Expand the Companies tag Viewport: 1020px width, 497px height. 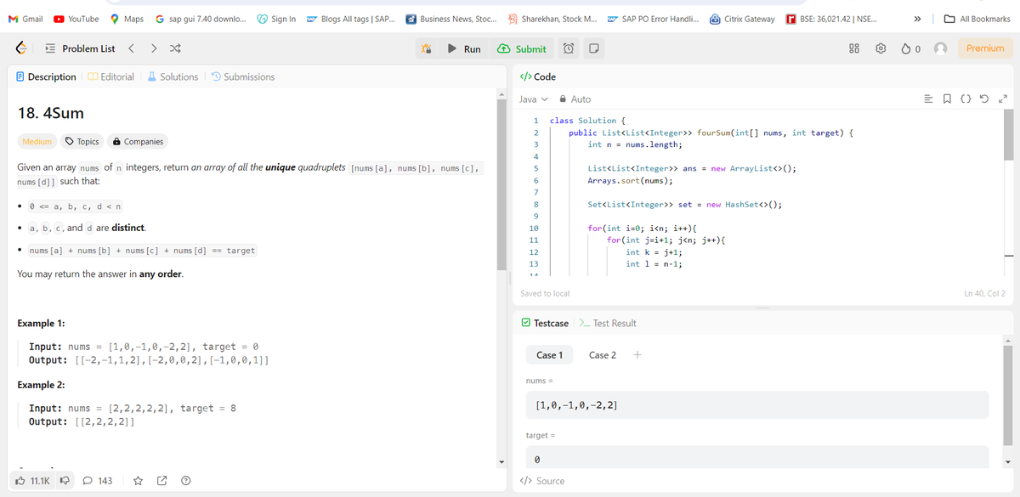(138, 142)
